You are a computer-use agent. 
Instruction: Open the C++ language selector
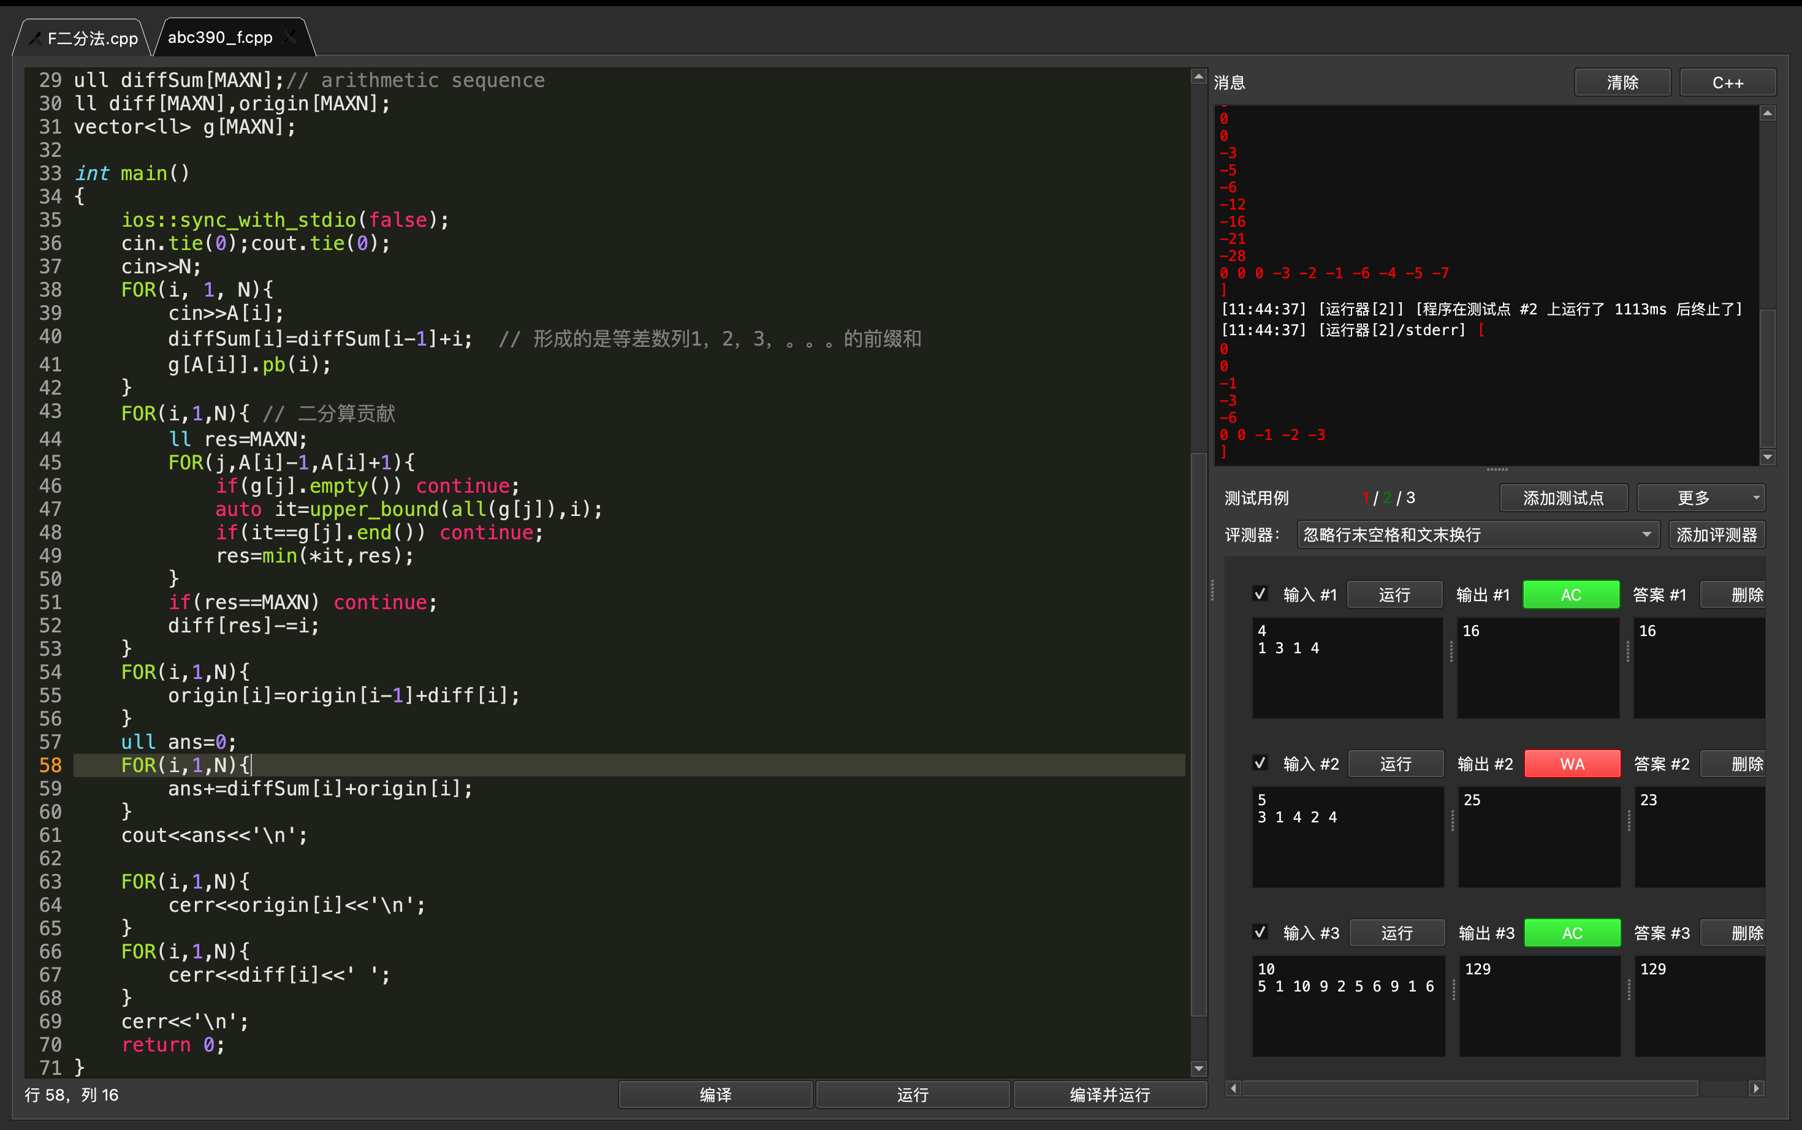pyautogui.click(x=1727, y=82)
